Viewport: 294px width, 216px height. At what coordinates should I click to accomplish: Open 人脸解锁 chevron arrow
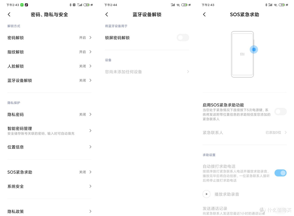point(90,66)
